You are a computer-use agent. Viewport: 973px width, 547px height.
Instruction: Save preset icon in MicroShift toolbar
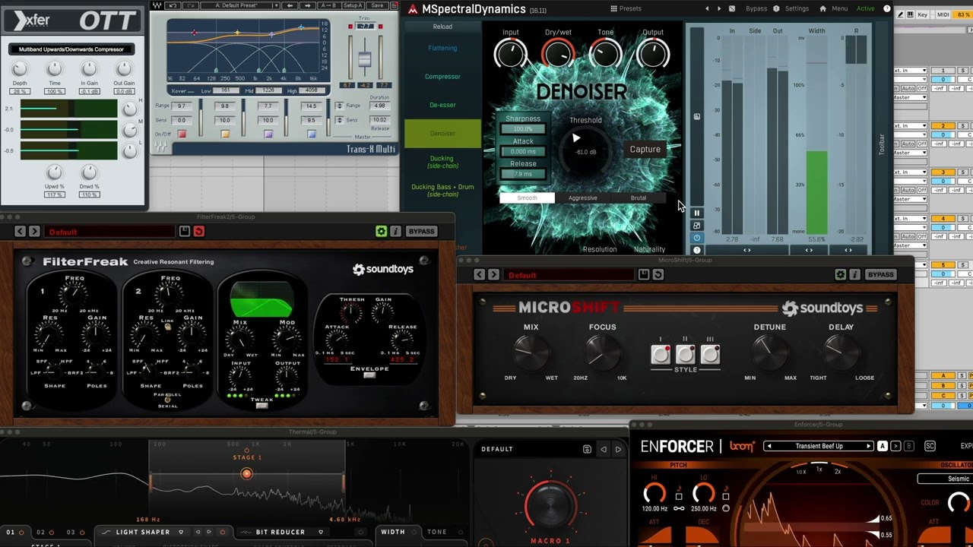point(643,274)
